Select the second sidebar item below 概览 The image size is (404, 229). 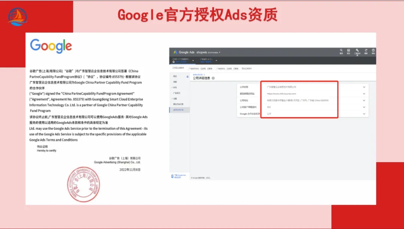click(x=175, y=82)
